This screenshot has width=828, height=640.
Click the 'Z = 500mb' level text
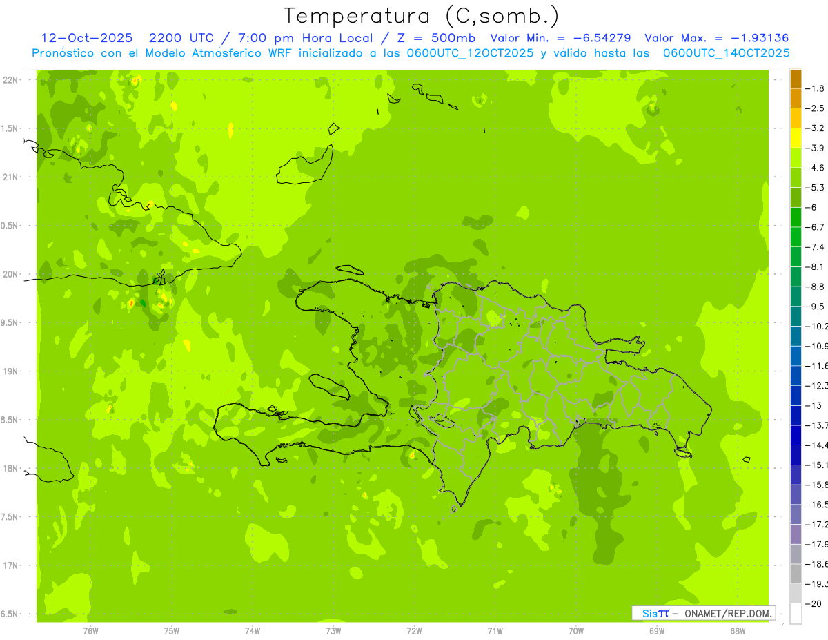coord(437,38)
